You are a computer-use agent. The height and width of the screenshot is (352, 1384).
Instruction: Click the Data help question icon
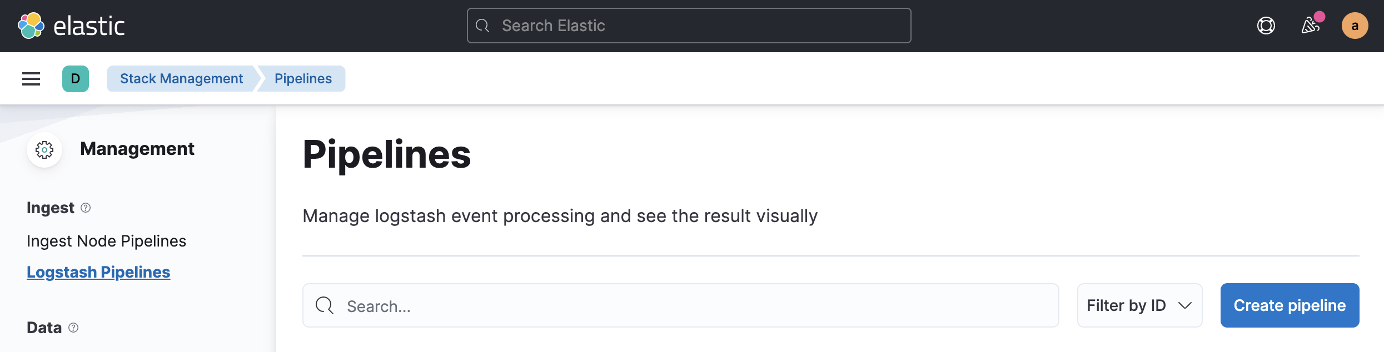pos(73,328)
